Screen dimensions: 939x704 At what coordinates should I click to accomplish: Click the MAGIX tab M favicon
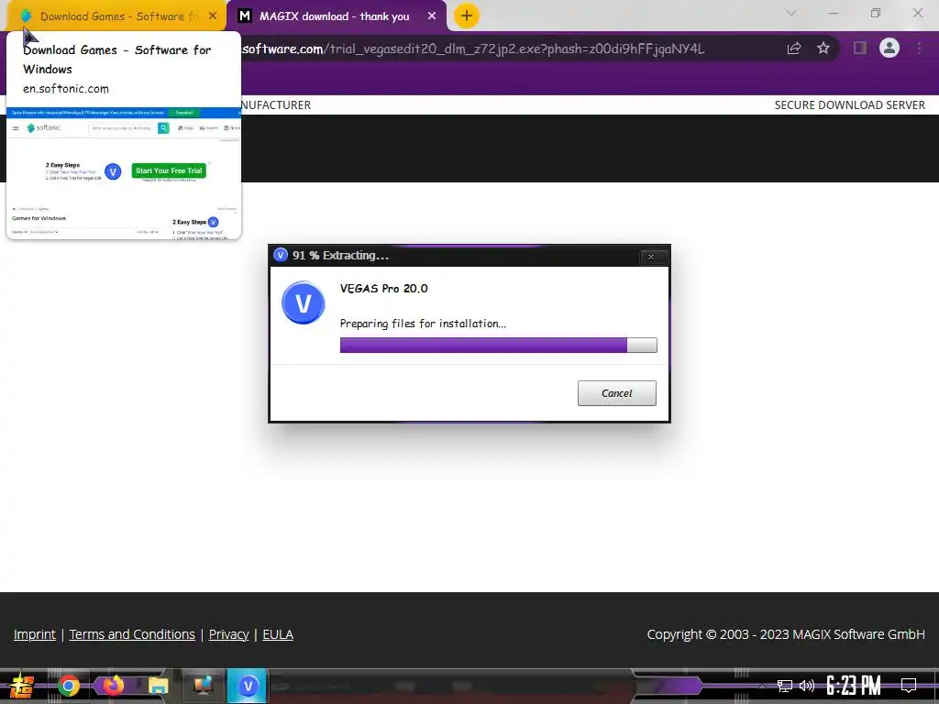pos(244,16)
